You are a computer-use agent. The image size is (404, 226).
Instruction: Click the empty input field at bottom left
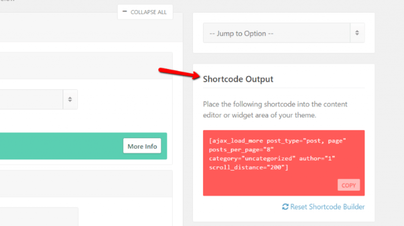[x=39, y=217]
